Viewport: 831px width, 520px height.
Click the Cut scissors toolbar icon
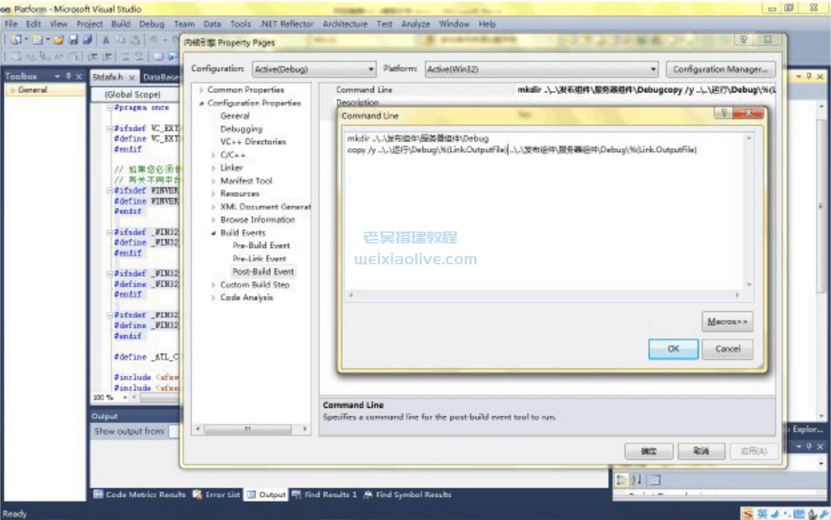106,40
